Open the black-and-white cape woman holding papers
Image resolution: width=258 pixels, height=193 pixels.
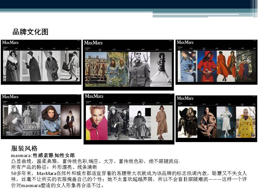point(12,120)
